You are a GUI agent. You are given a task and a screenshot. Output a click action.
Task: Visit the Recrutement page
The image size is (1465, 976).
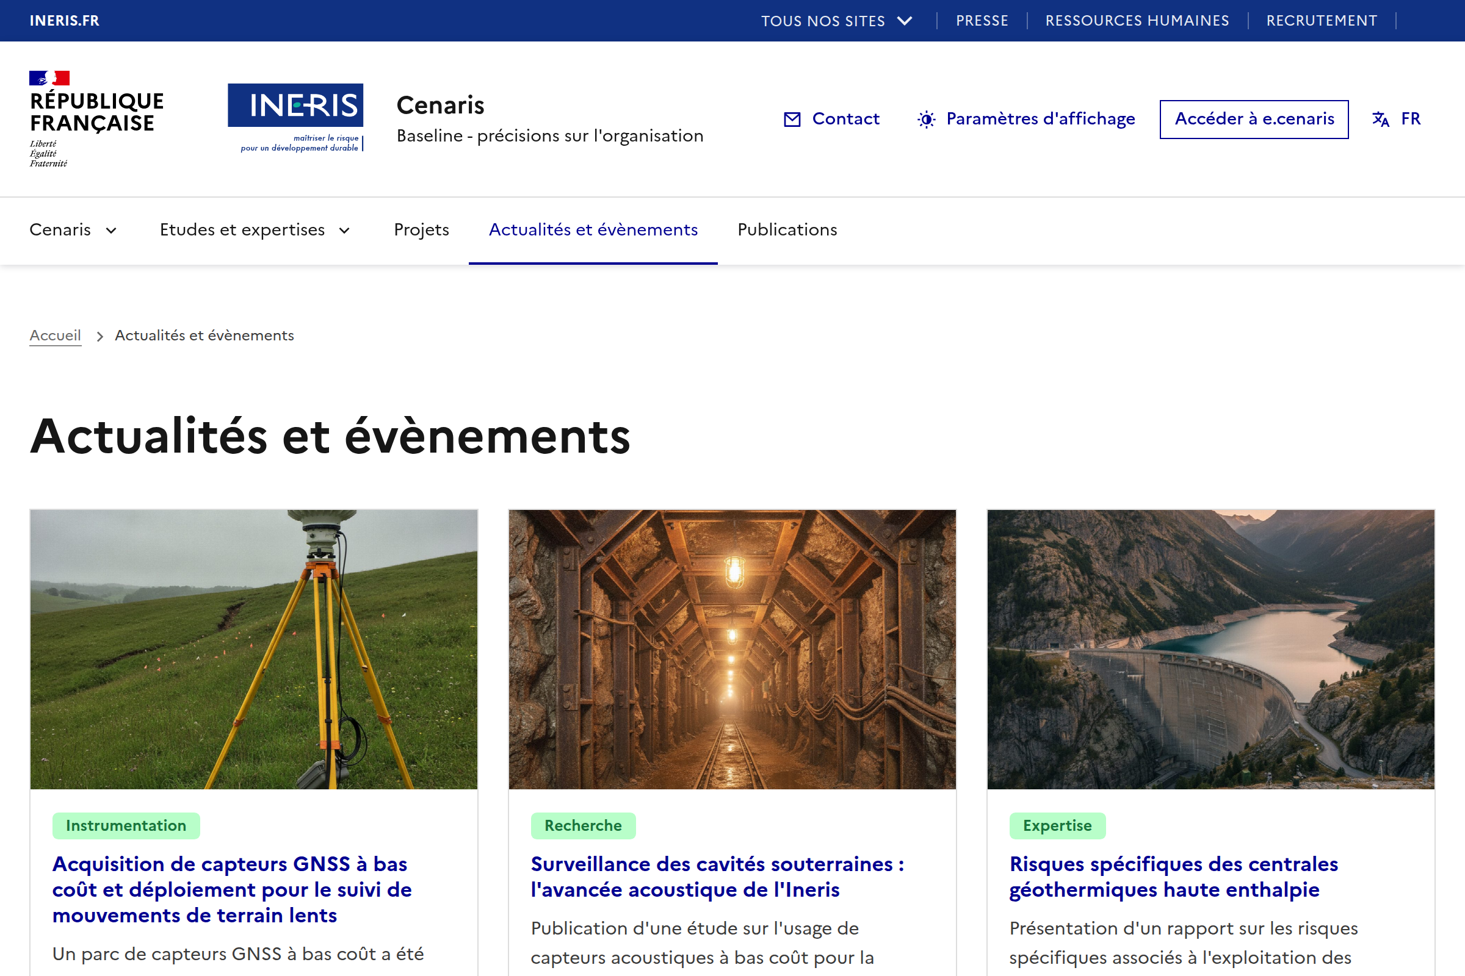1321,21
